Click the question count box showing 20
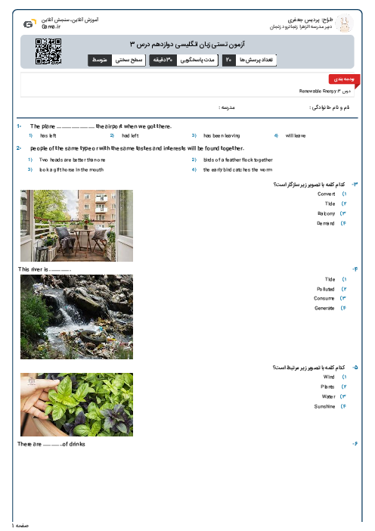Screen dimensions: 375x531 [249, 60]
